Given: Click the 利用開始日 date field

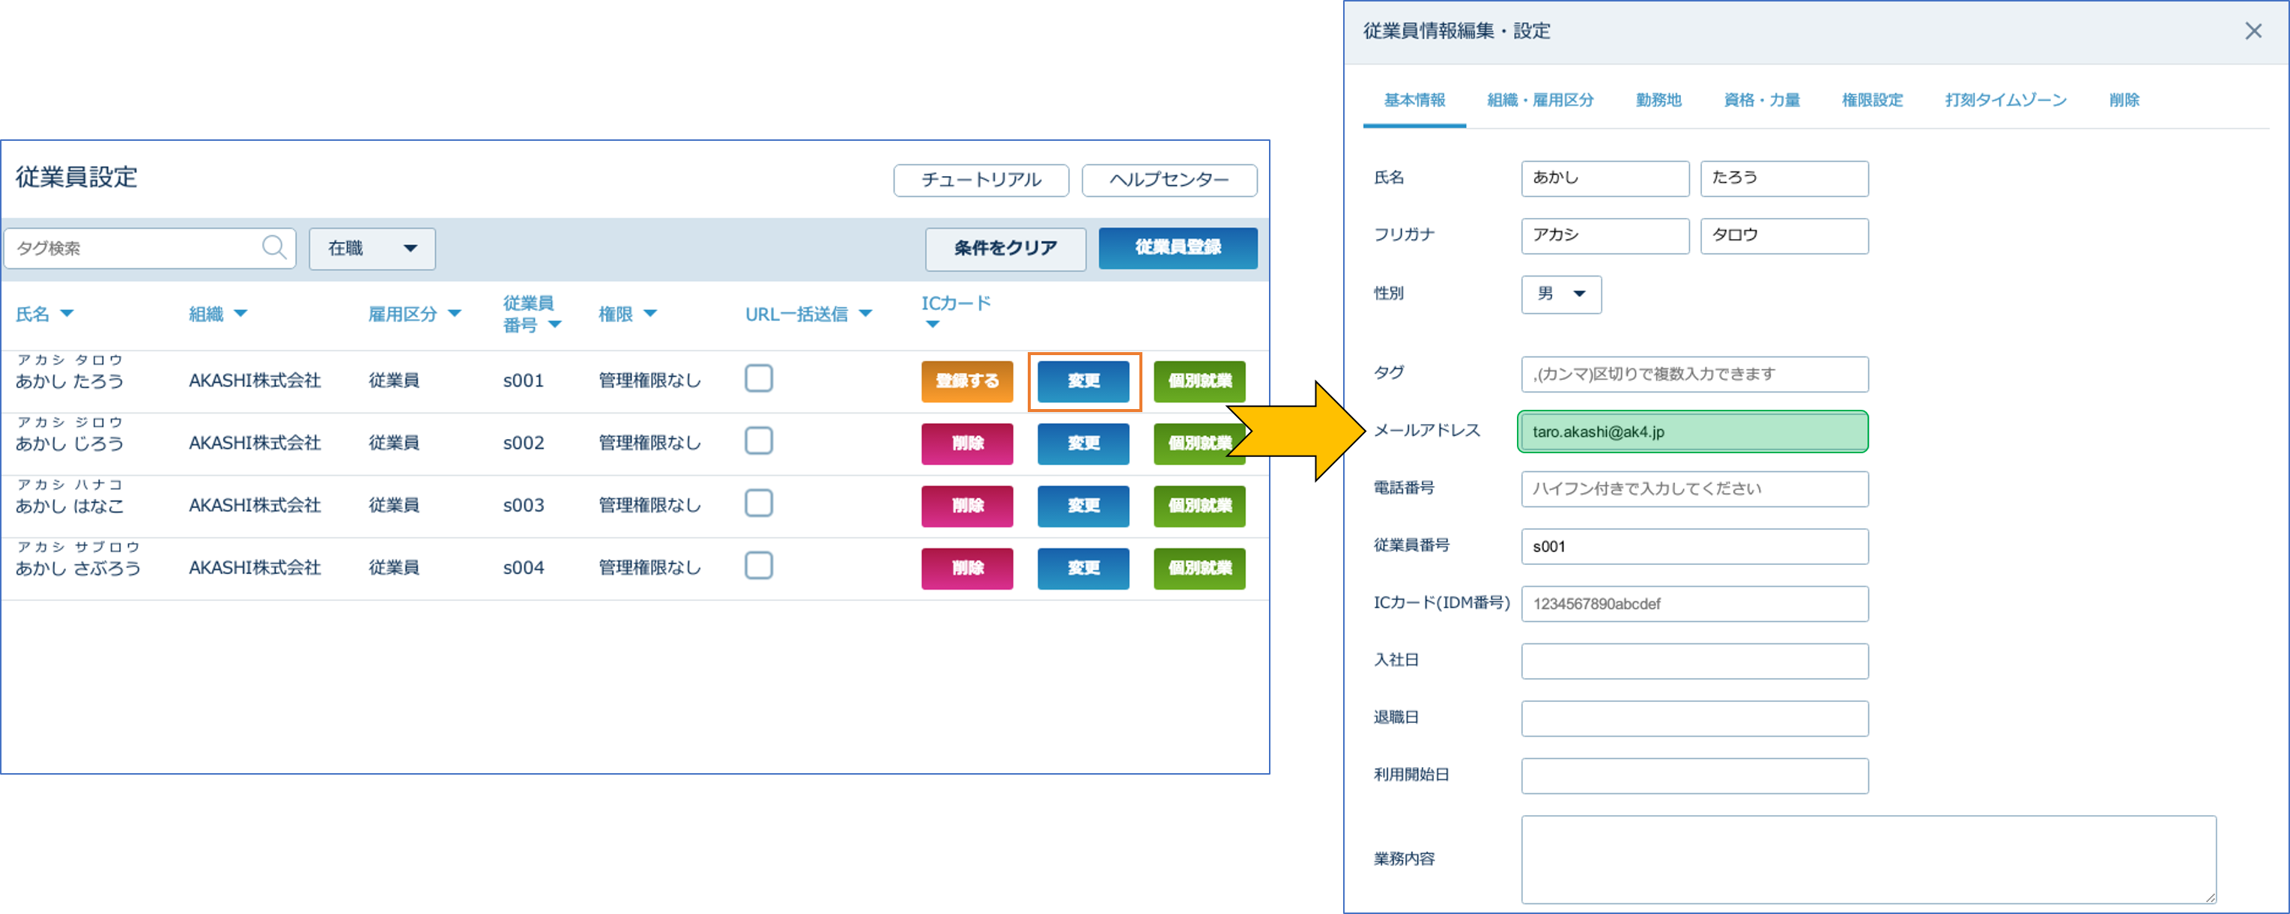Looking at the screenshot, I should (x=1694, y=776).
